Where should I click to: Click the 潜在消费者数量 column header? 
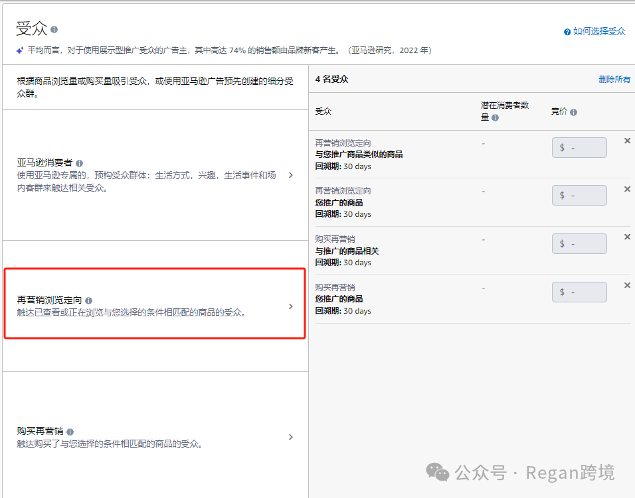[x=505, y=111]
